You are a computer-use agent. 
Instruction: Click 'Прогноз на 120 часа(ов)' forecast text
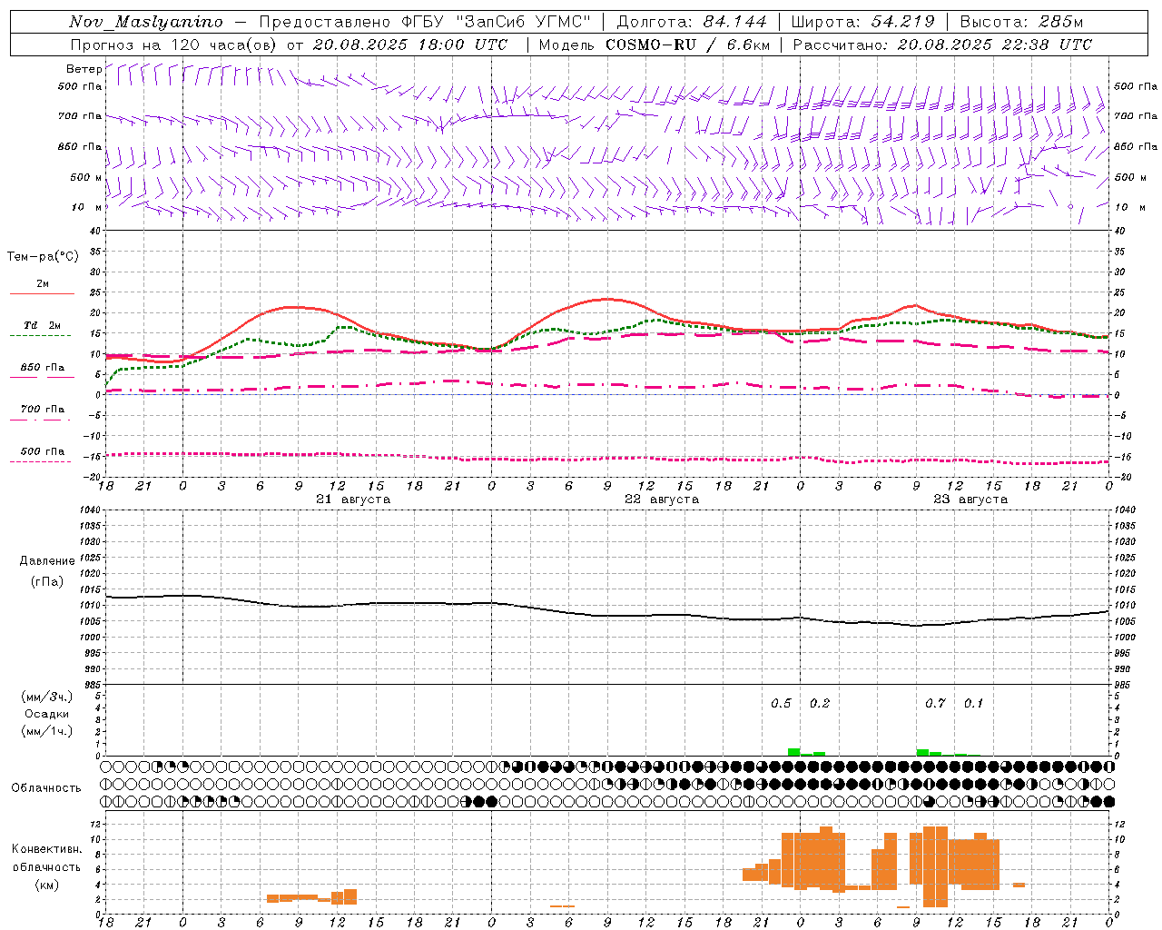coord(175,45)
